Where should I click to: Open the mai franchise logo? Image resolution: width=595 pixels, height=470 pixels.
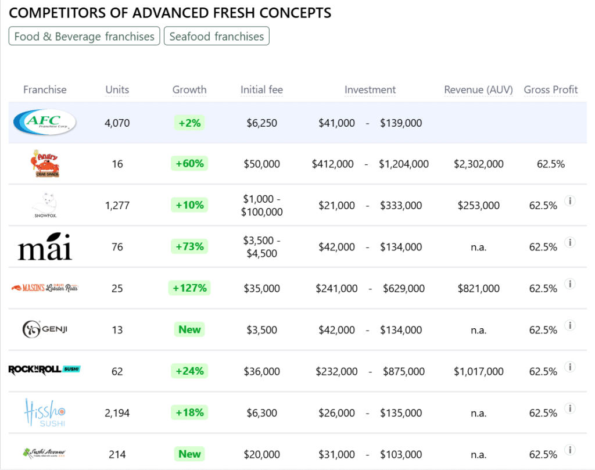coord(45,246)
